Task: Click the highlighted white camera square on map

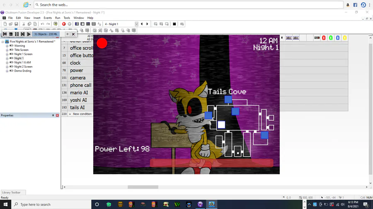Action: tap(221, 125)
